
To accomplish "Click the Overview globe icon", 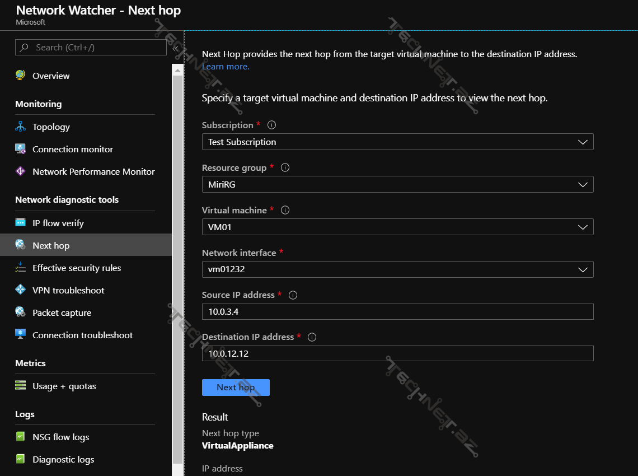I will [21, 76].
